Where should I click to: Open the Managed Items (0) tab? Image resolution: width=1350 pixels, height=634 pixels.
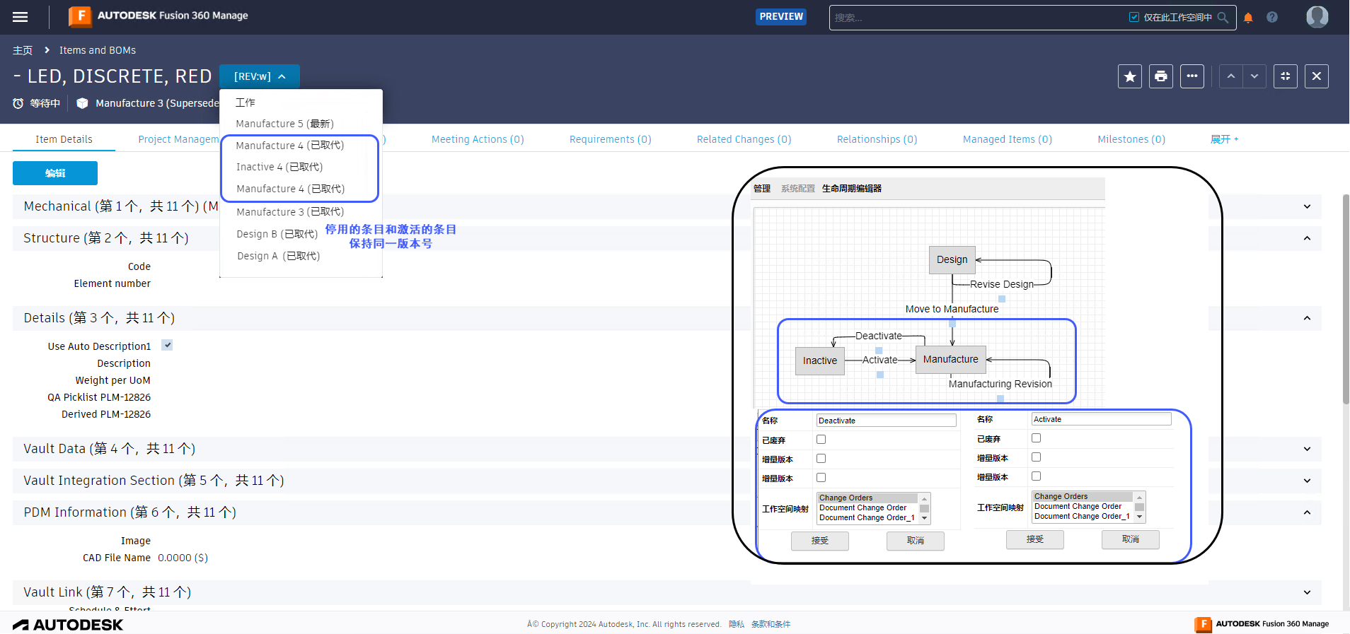pos(1007,139)
